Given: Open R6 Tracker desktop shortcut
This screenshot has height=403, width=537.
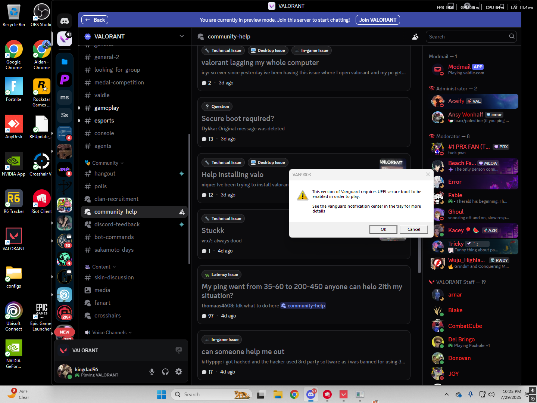Looking at the screenshot, I should [x=14, y=202].
